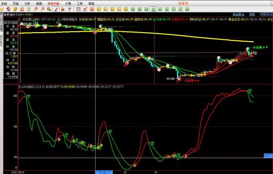The height and width of the screenshot is (174, 273).
Task: Click the orange book toolbar icon
Action: click(x=15, y=9)
